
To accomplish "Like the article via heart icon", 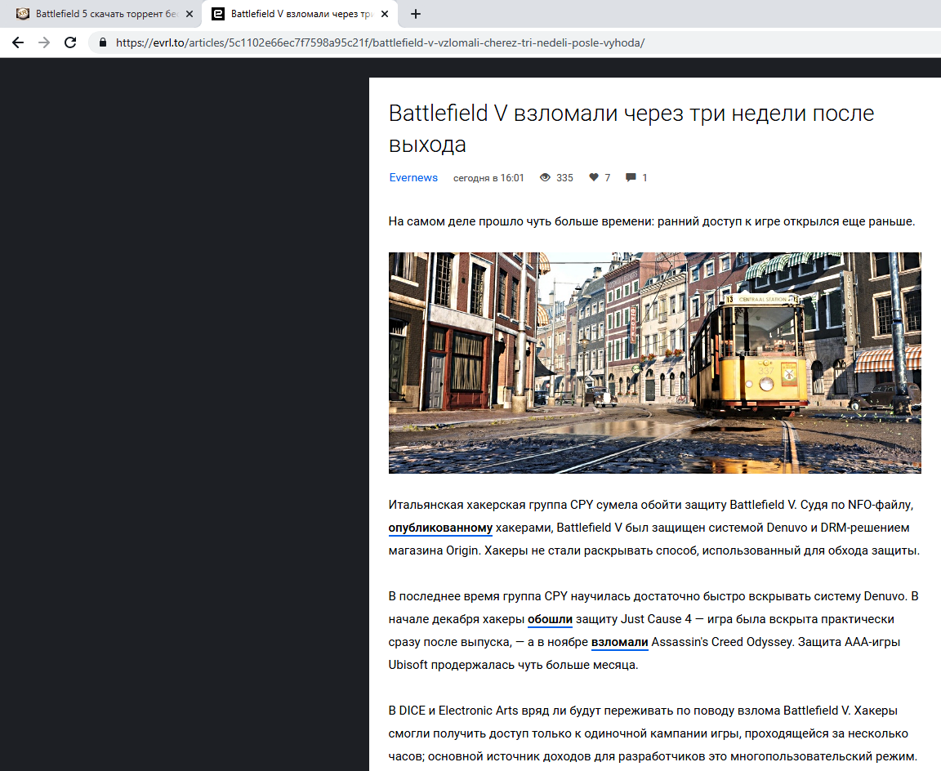I will (594, 177).
